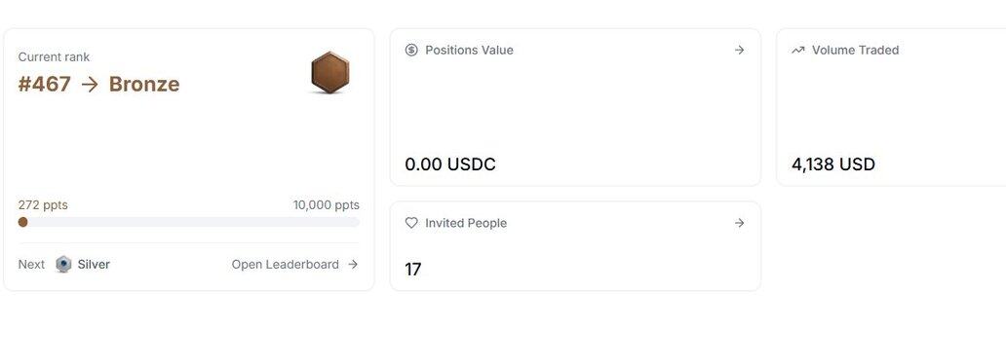Screen dimensions: 1006x364
Task: Click the Volume Traded card title
Action: [x=855, y=50]
